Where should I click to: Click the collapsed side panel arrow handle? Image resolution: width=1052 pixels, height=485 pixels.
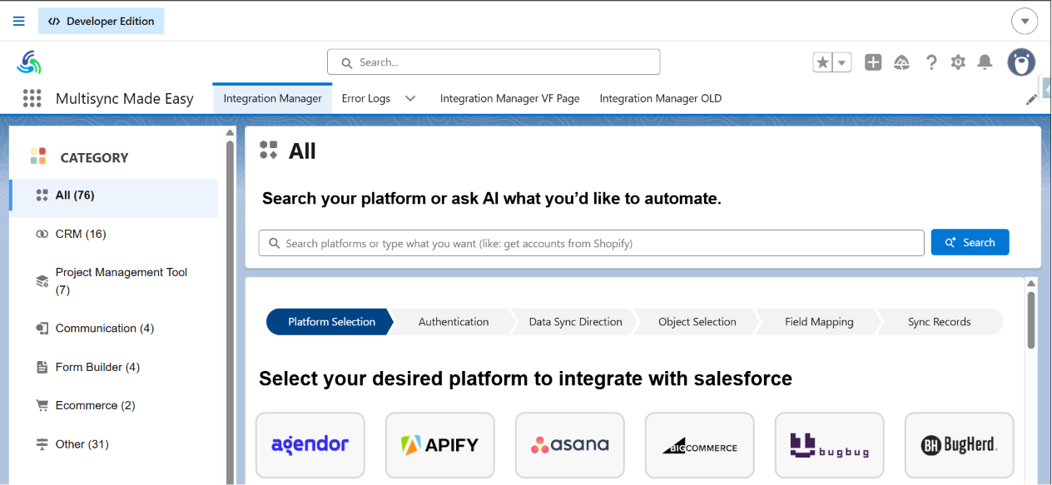point(1046,88)
